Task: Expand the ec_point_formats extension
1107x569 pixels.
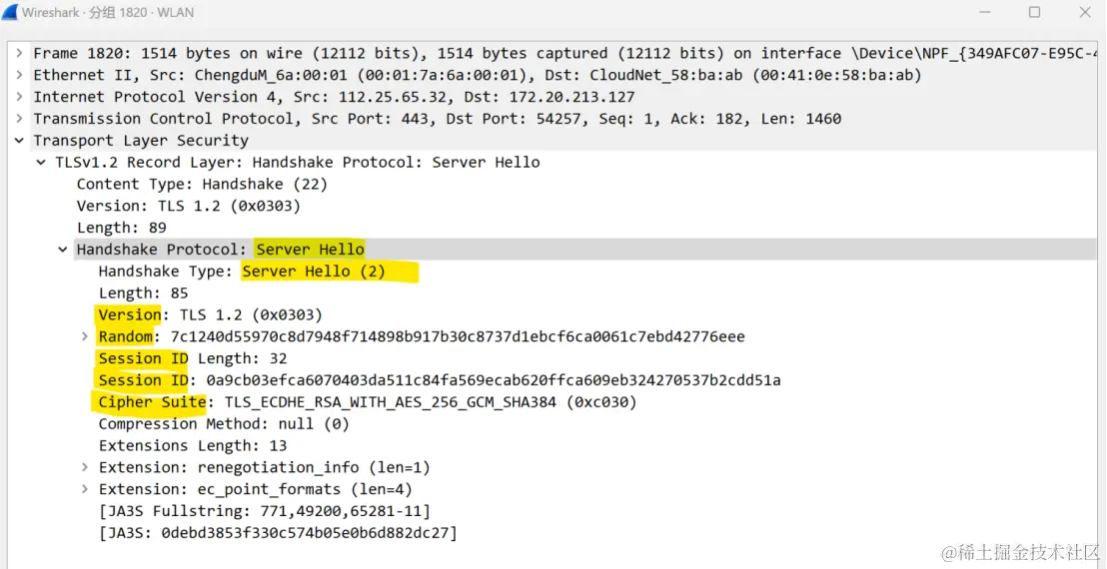Action: [85, 489]
